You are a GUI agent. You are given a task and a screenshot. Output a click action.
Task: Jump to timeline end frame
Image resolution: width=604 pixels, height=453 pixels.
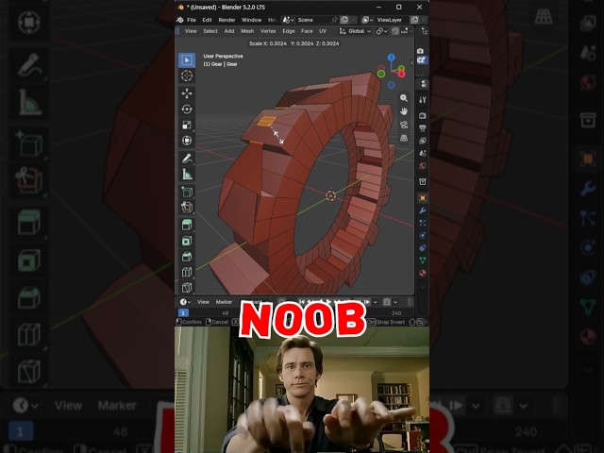[367, 302]
